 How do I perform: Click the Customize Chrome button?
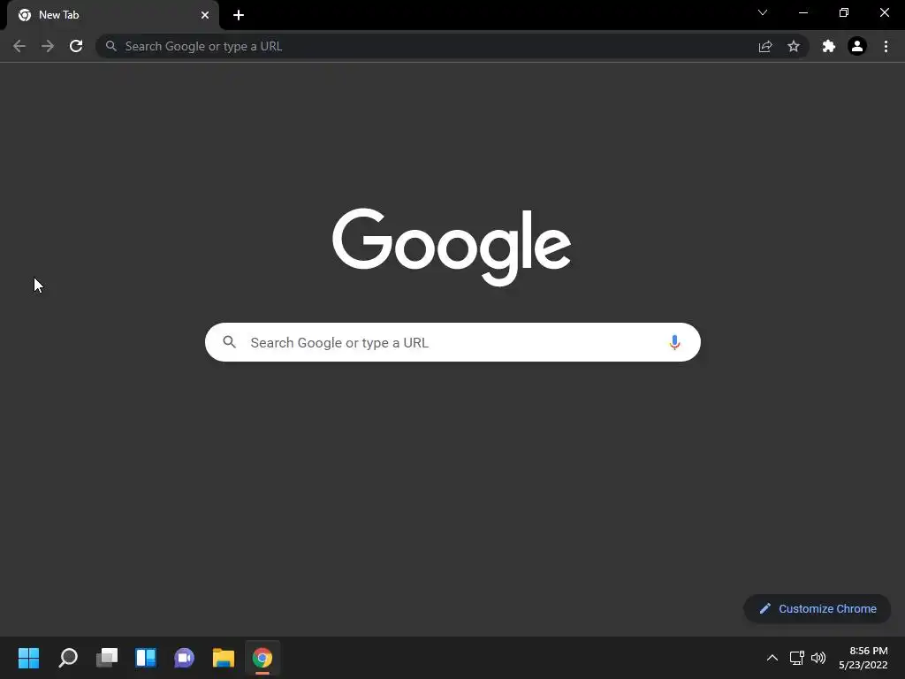(818, 608)
